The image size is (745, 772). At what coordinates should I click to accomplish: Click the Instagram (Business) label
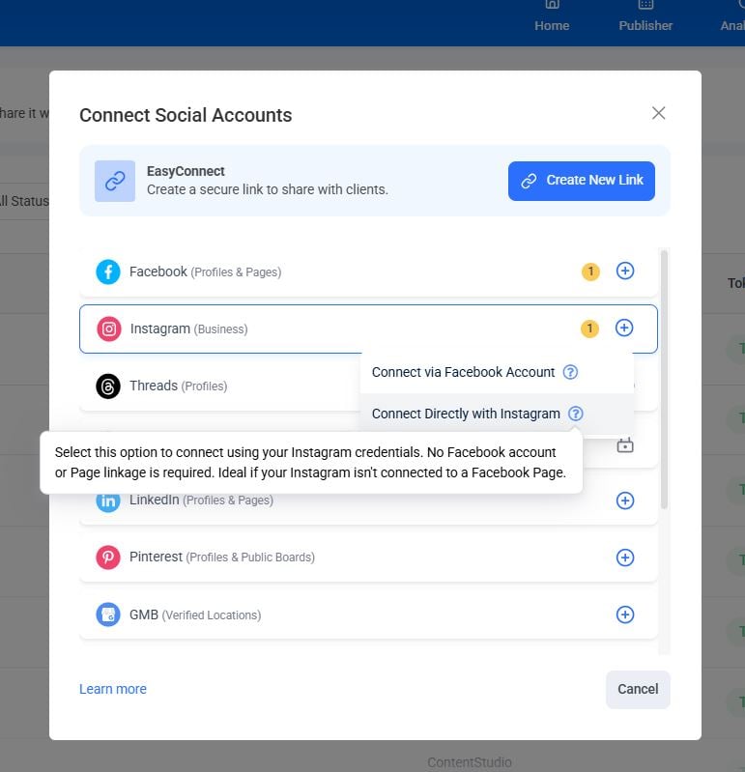pos(189,329)
